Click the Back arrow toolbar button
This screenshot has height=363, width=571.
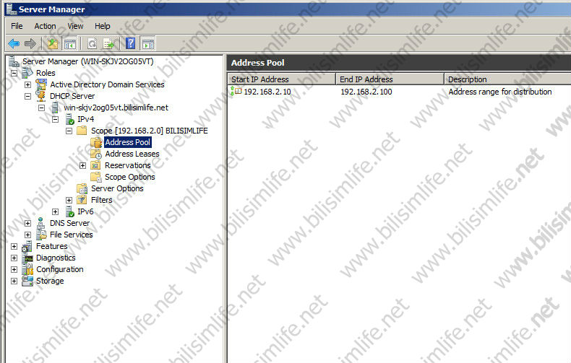click(x=14, y=44)
